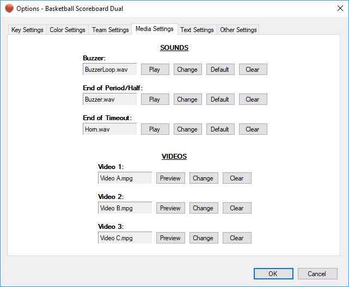The height and width of the screenshot is (287, 349).
Task: Confirm settings with the OK button
Action: (x=273, y=274)
